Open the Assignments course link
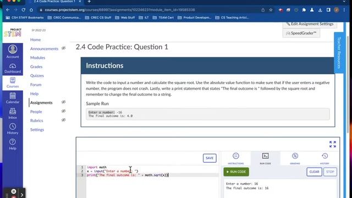 click(x=41, y=103)
